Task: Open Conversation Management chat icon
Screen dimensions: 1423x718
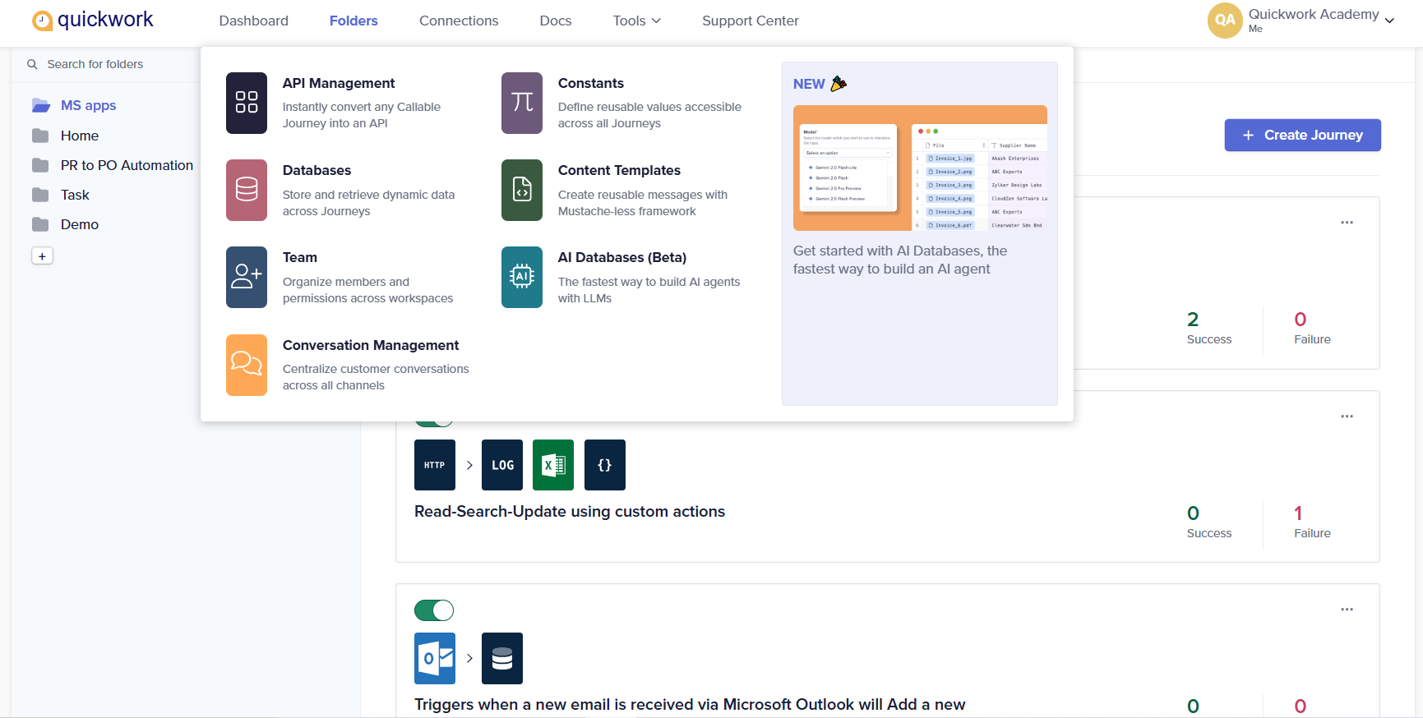Action: (x=247, y=365)
